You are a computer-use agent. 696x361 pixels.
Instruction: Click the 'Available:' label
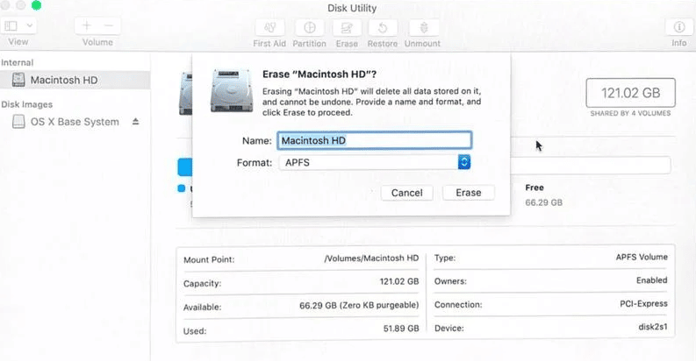point(203,308)
